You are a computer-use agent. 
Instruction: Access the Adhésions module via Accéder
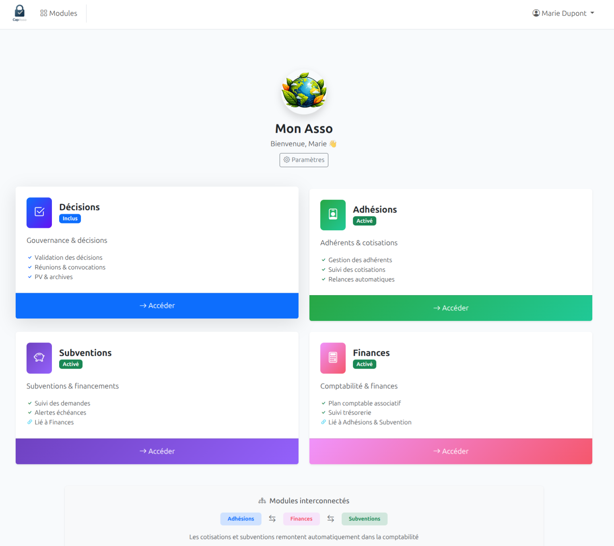451,308
